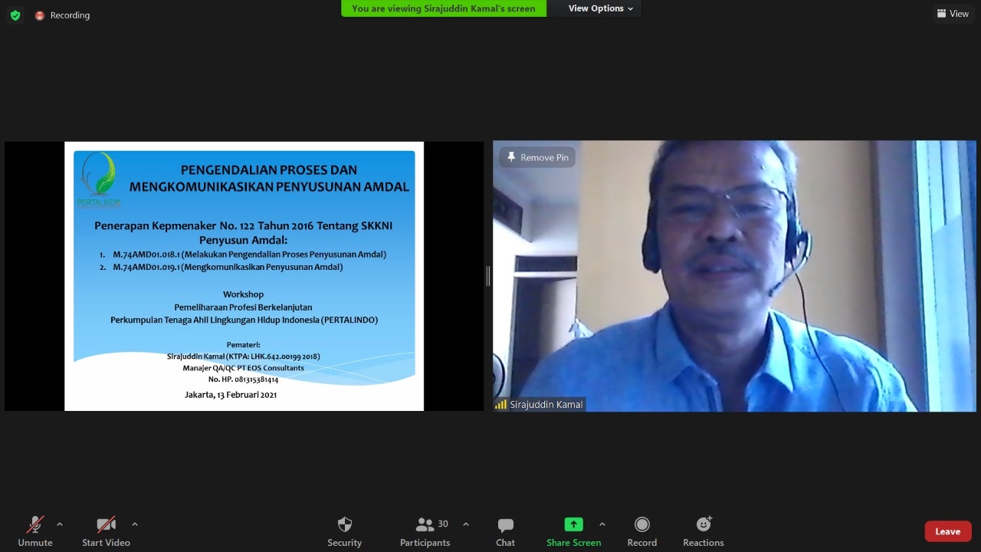Expand share options arrow beside Share Screen

(602, 524)
